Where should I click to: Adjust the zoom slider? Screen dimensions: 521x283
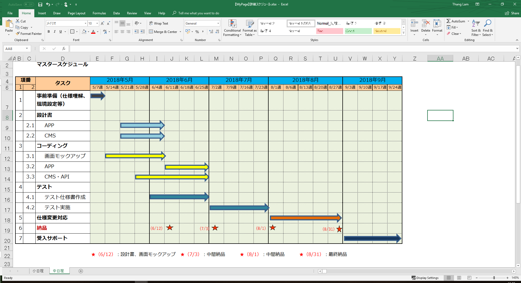click(494, 278)
